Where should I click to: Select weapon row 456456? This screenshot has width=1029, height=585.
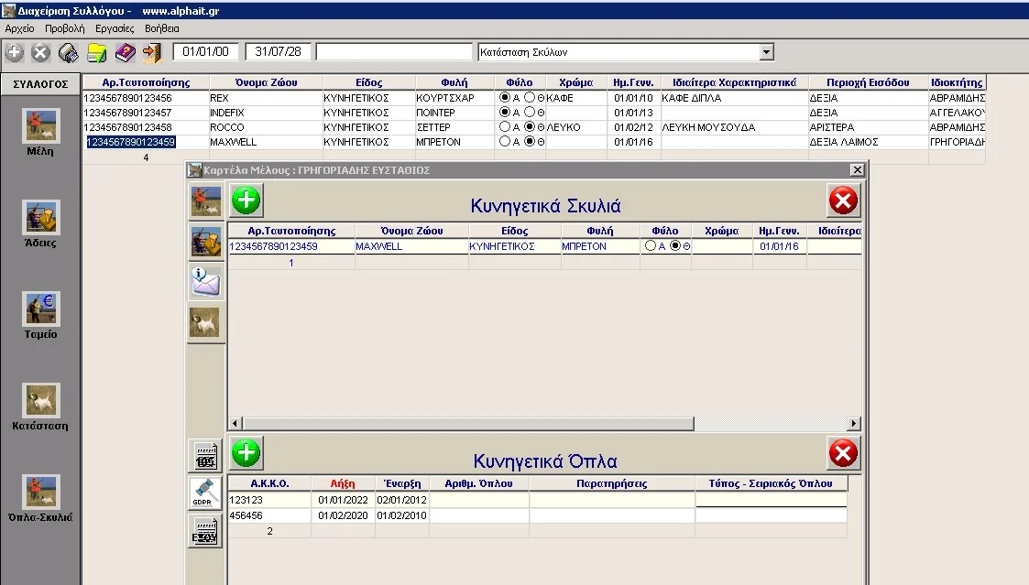click(x=269, y=515)
